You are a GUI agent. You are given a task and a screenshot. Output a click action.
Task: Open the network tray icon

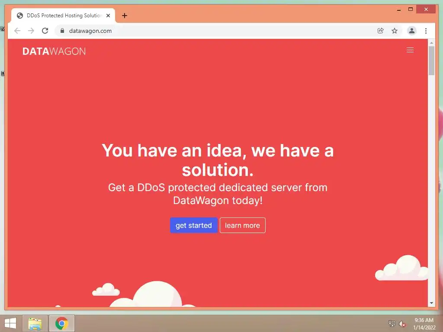(392, 323)
